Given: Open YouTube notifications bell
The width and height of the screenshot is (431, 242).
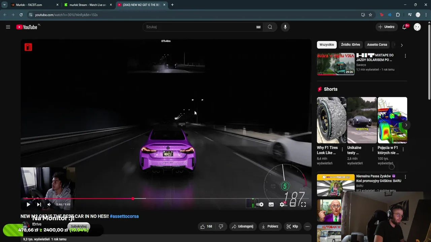Looking at the screenshot, I should coord(404,27).
